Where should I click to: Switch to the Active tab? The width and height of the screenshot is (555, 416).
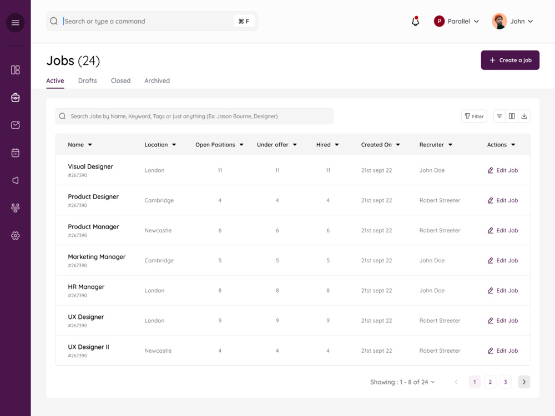point(55,80)
